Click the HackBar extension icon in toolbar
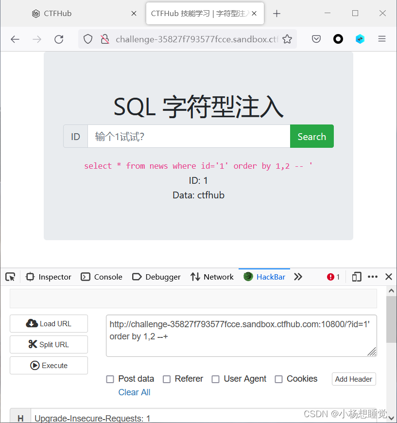397x423 pixels. tap(360, 38)
